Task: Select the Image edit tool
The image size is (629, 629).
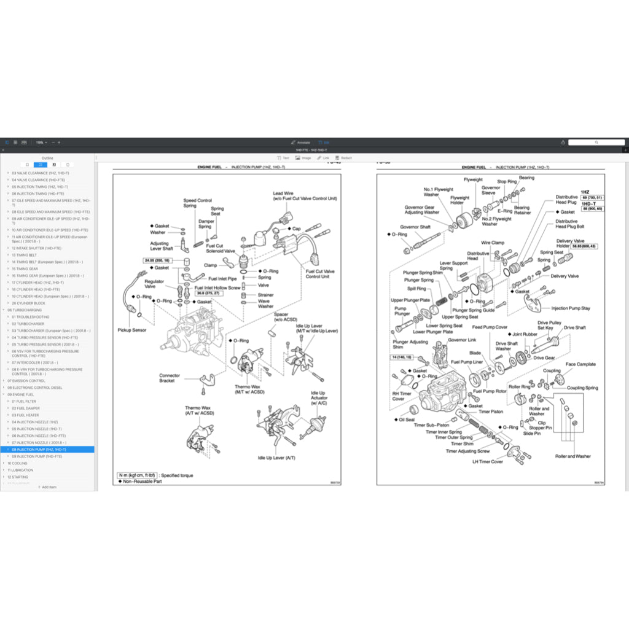Action: (x=303, y=158)
